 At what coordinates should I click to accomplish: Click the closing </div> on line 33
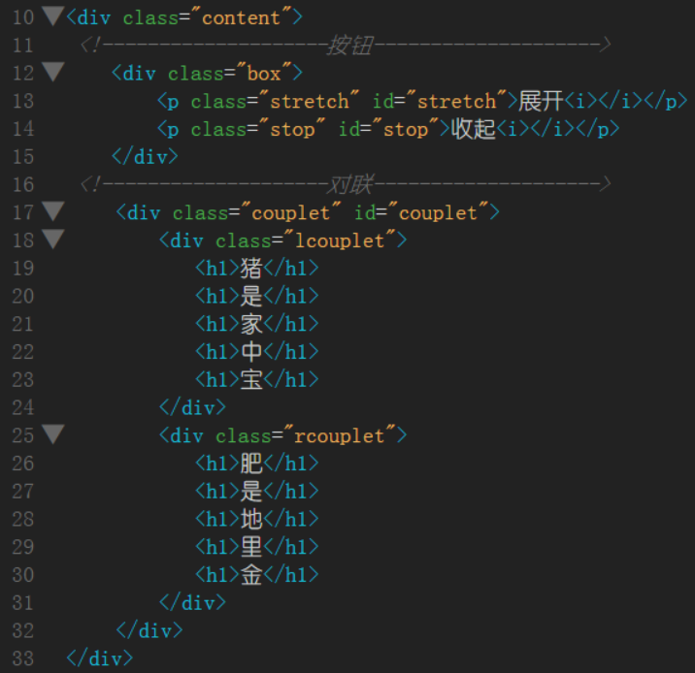pyautogui.click(x=100, y=658)
